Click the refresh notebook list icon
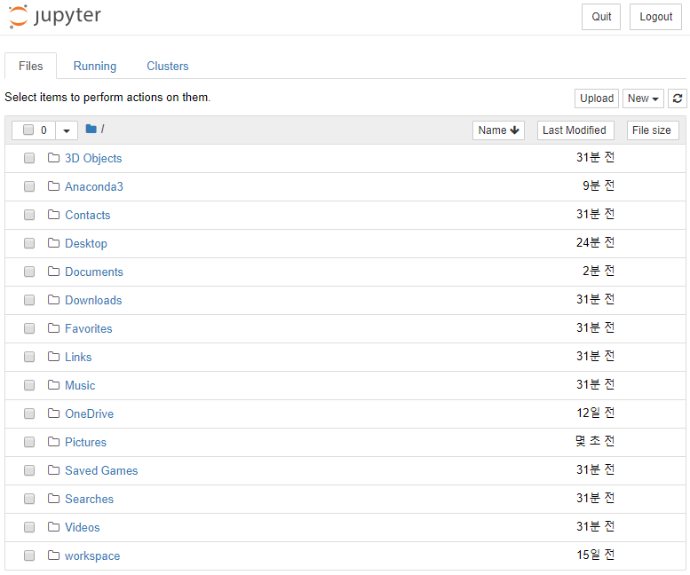 [678, 98]
